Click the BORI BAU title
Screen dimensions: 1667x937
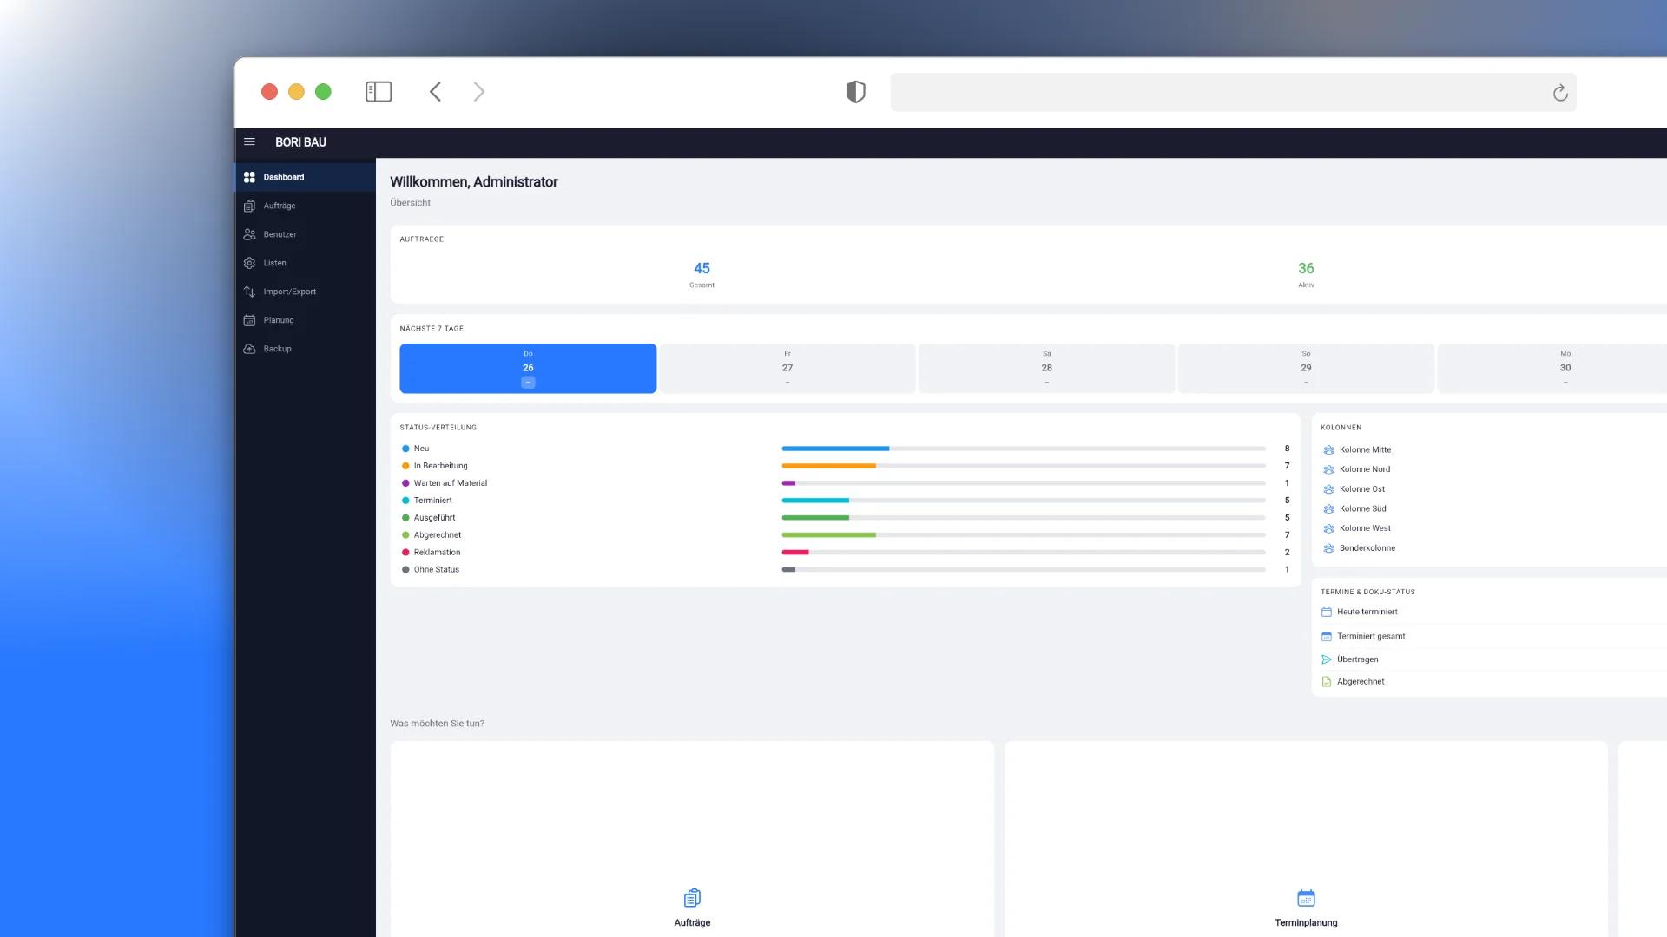point(300,142)
